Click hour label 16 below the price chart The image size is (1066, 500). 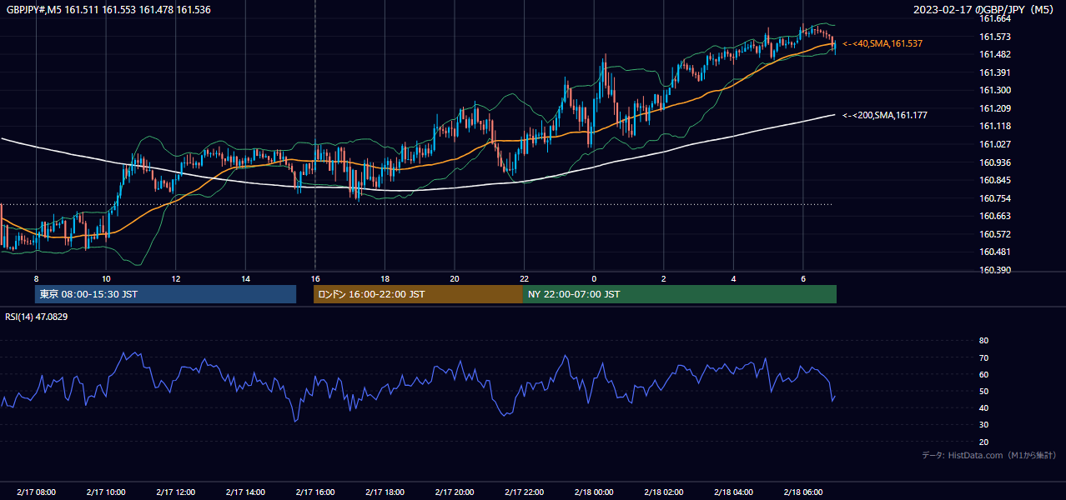pos(314,278)
